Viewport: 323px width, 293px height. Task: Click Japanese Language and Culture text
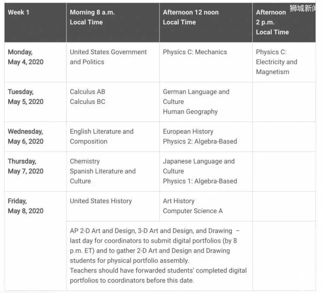pos(199,166)
